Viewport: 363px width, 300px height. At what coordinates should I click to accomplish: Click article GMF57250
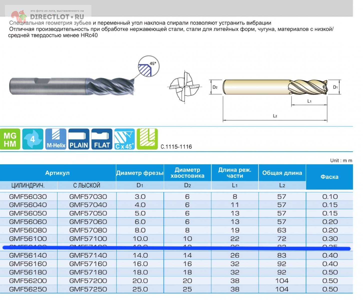[88, 289]
